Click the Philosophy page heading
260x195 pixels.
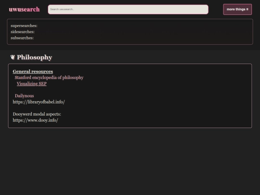pyautogui.click(x=35, y=57)
